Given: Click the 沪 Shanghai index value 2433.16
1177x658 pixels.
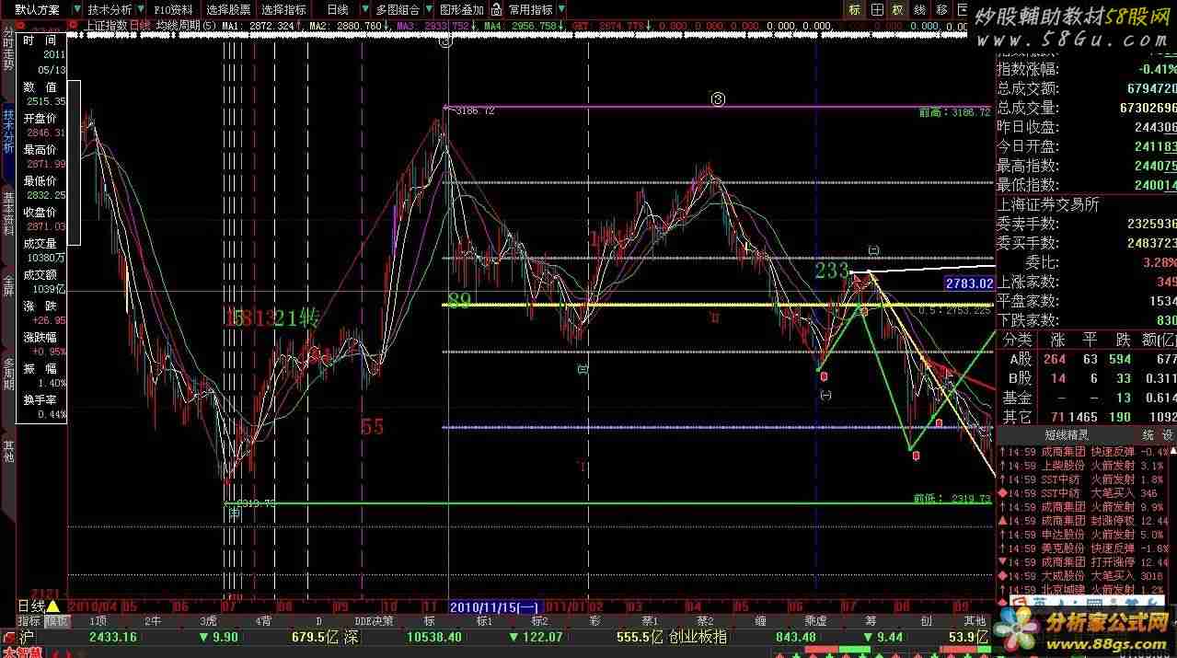Looking at the screenshot, I should 113,637.
